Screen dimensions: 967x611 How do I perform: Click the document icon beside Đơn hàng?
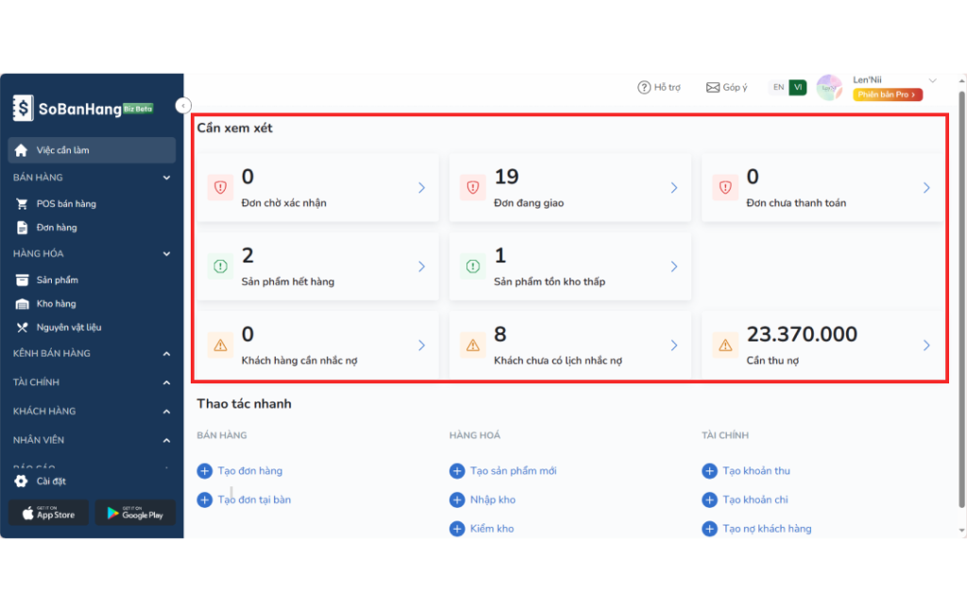pyautogui.click(x=23, y=228)
